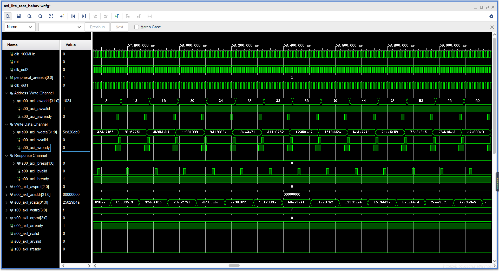The width and height of the screenshot is (499, 271).
Task: Open waveform settings gear
Action: (491, 16)
